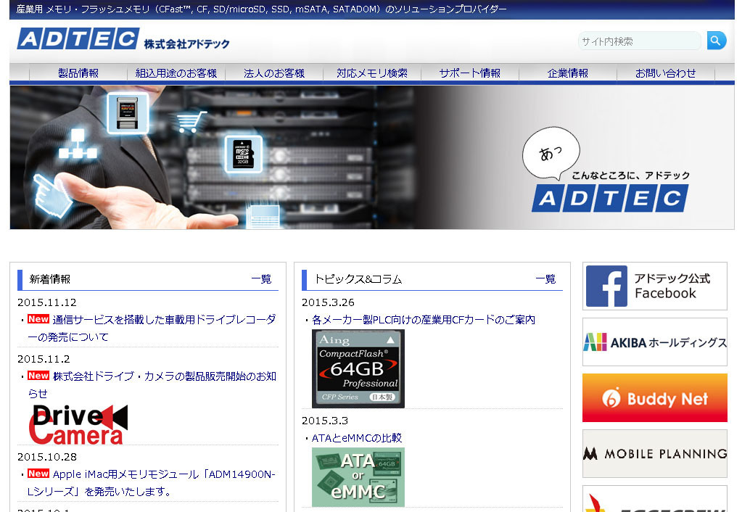Click the MOBILE PLANNING banner
This screenshot has height=512, width=750.
click(654, 453)
